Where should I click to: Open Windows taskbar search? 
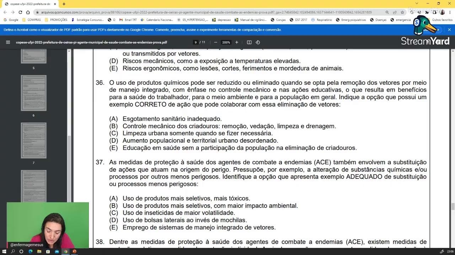[x=13, y=251]
